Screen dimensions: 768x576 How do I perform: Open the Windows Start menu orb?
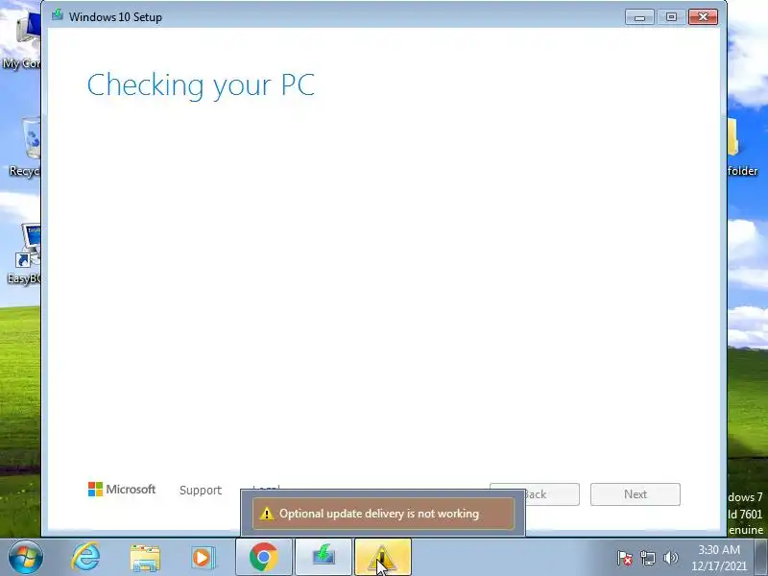[x=25, y=558]
